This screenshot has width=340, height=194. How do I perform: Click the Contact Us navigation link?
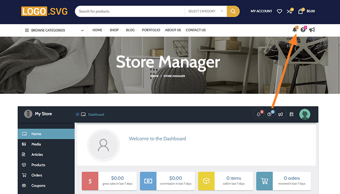(x=196, y=30)
